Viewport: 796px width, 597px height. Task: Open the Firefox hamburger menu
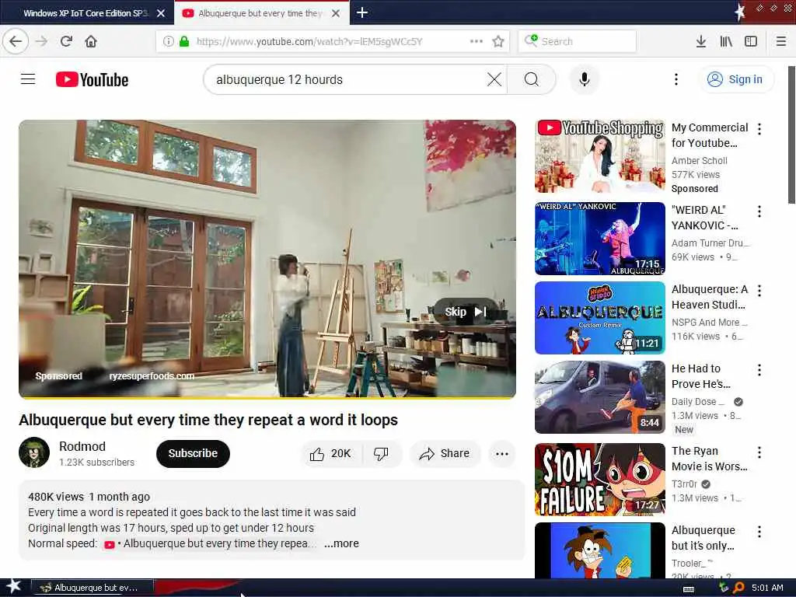[781, 41]
